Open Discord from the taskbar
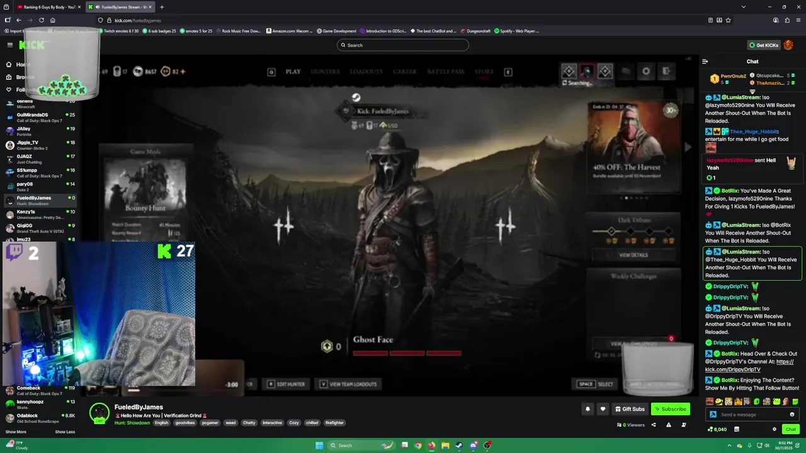 [x=473, y=445]
